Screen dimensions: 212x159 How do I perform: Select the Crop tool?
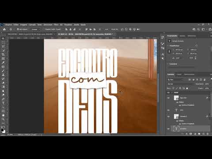tap(3, 54)
